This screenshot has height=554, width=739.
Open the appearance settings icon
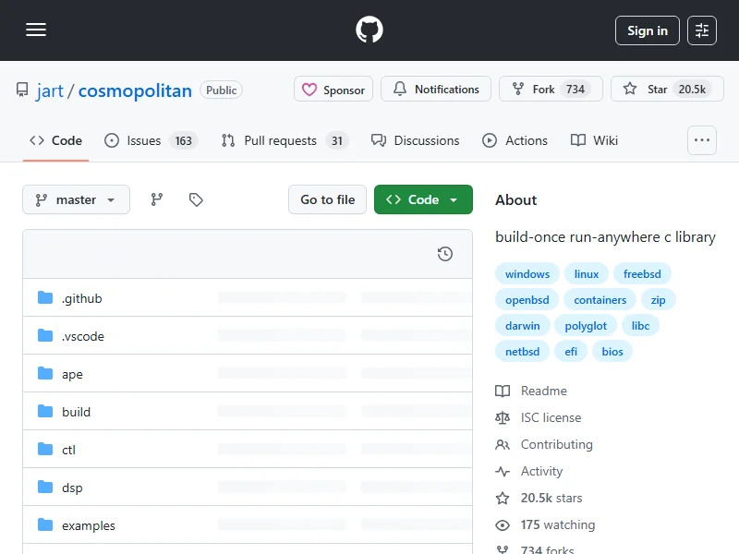coord(702,30)
